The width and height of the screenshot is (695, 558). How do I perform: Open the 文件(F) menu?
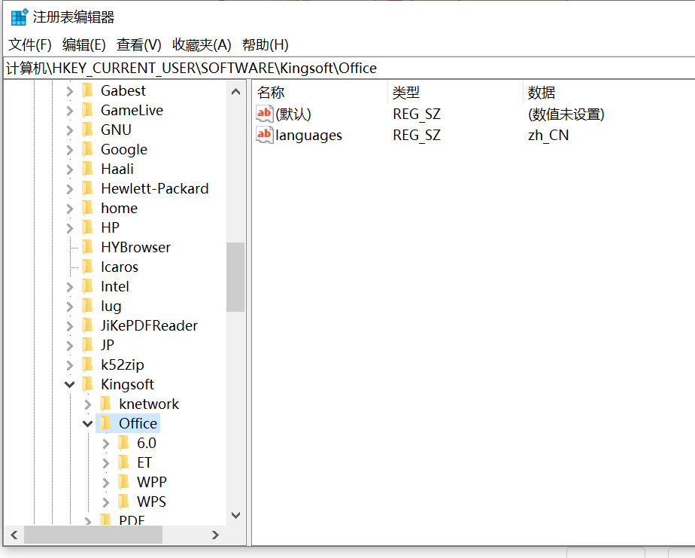(x=30, y=45)
